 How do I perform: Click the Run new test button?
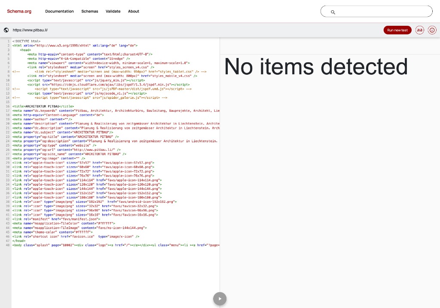(397, 30)
